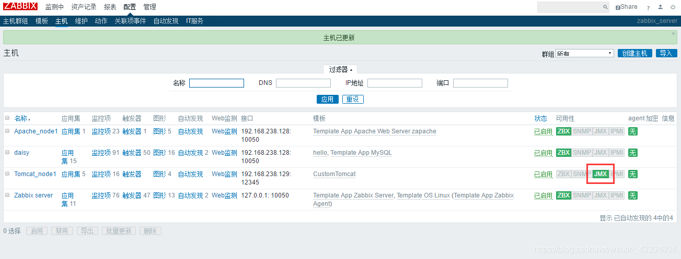Click the SNMP badge for Zabbix server
The height and width of the screenshot is (259, 681).
click(582, 195)
